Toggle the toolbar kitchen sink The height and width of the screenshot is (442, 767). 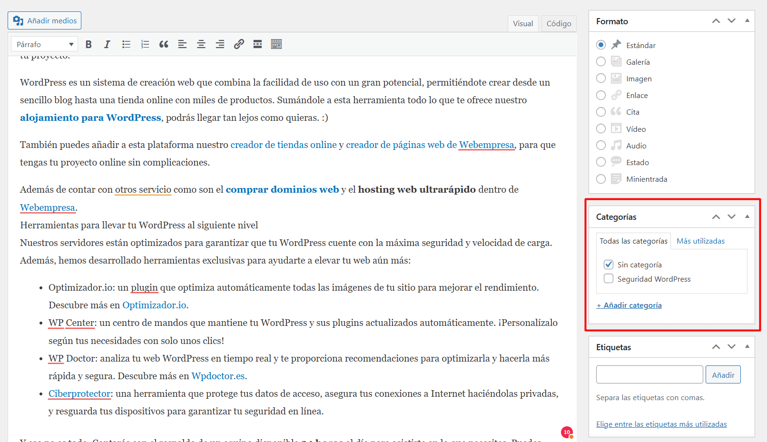pos(276,44)
